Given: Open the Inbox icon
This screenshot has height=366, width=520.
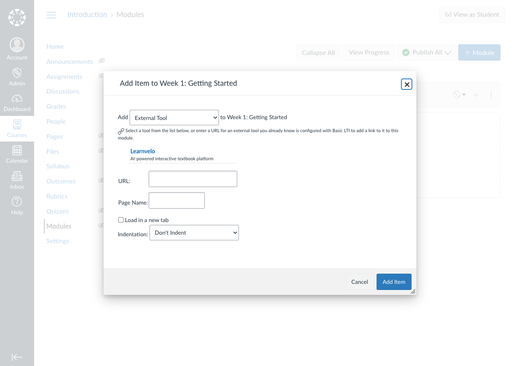Looking at the screenshot, I should tap(17, 176).
